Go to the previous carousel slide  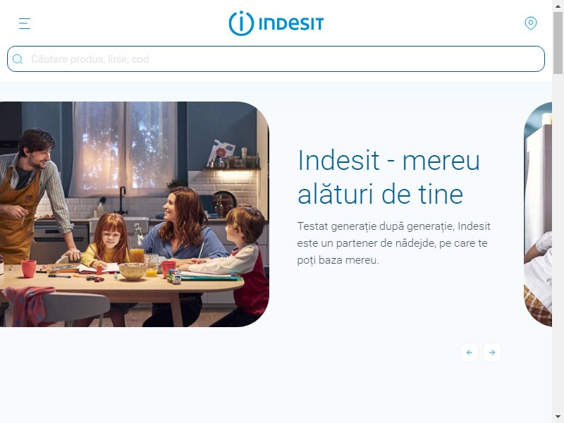click(469, 352)
